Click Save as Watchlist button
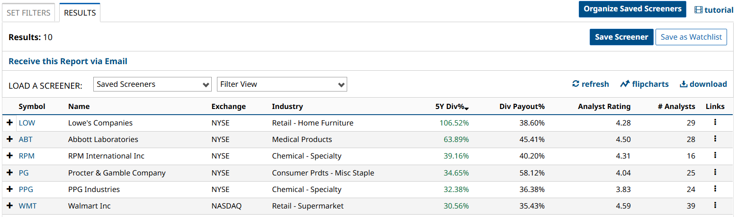 click(691, 37)
